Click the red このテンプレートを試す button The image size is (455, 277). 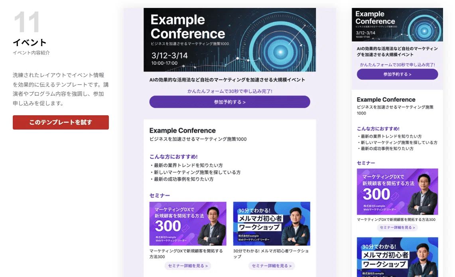pyautogui.click(x=61, y=122)
